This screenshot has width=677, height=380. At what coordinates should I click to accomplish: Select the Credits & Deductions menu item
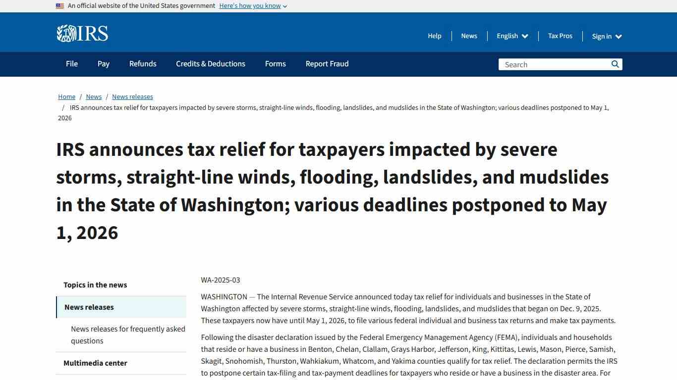[210, 64]
